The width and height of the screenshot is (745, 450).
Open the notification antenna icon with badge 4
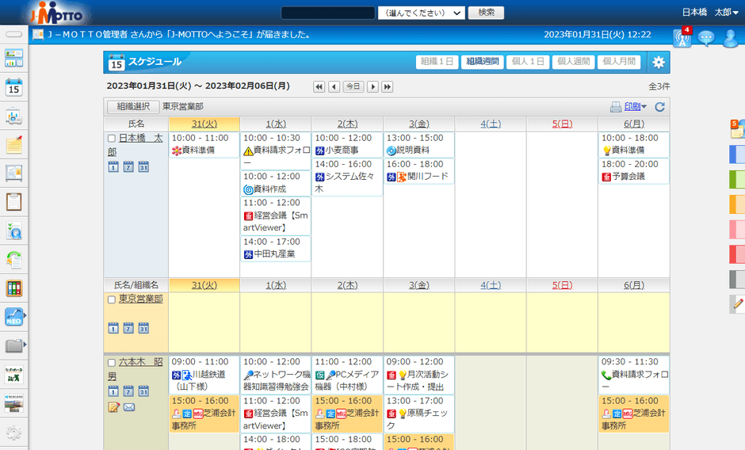click(x=682, y=37)
